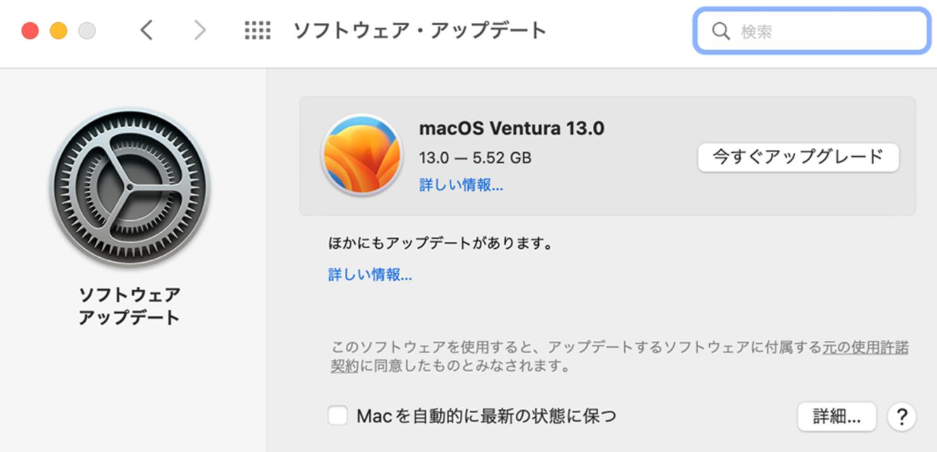Click 詳しい情報 below ほかにもアップデートがあります
937x452 pixels.
(x=370, y=276)
